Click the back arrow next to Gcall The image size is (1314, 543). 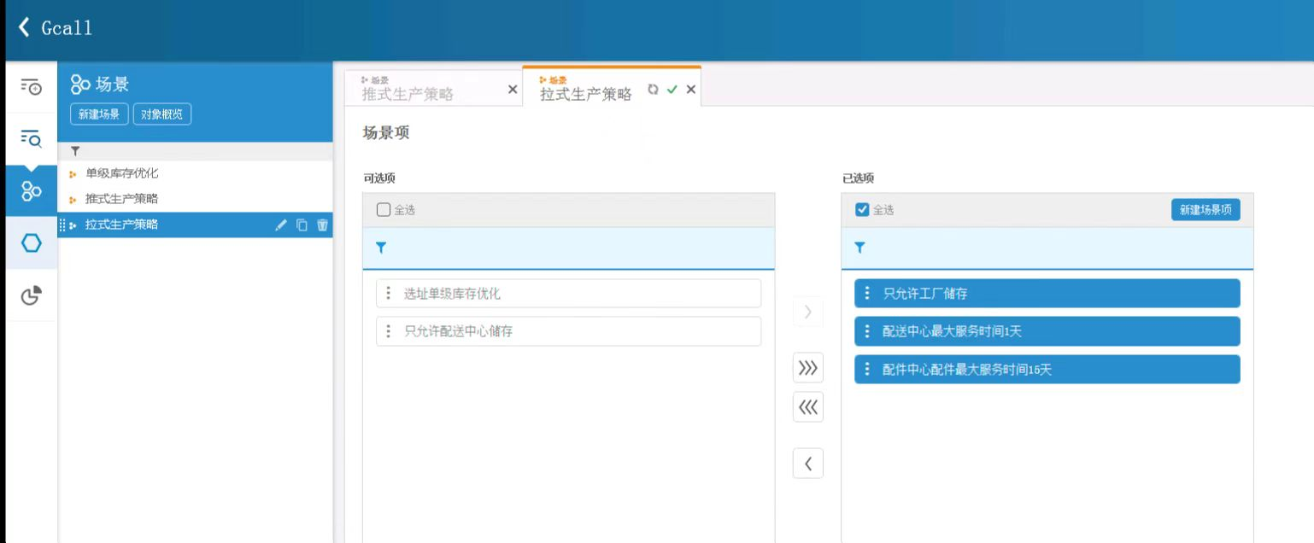click(23, 27)
